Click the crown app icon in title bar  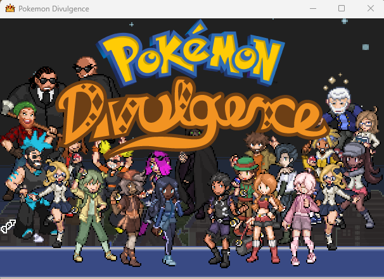point(10,8)
